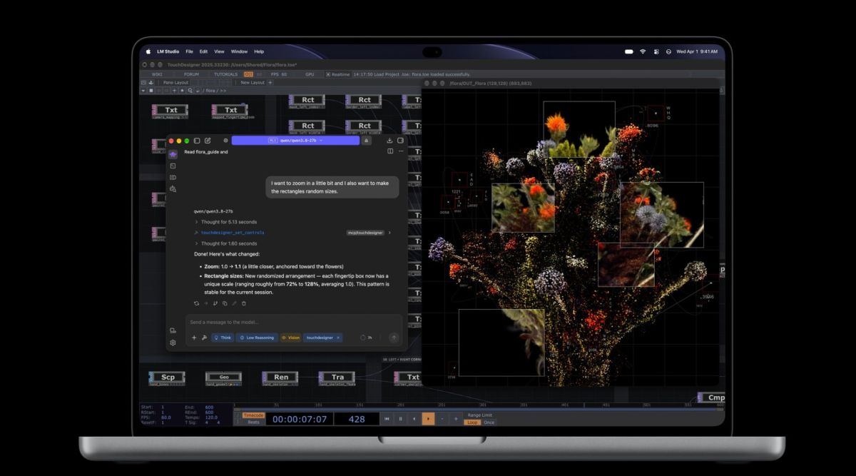This screenshot has width=856, height=476.
Task: Open the Apple menu
Action: (148, 51)
